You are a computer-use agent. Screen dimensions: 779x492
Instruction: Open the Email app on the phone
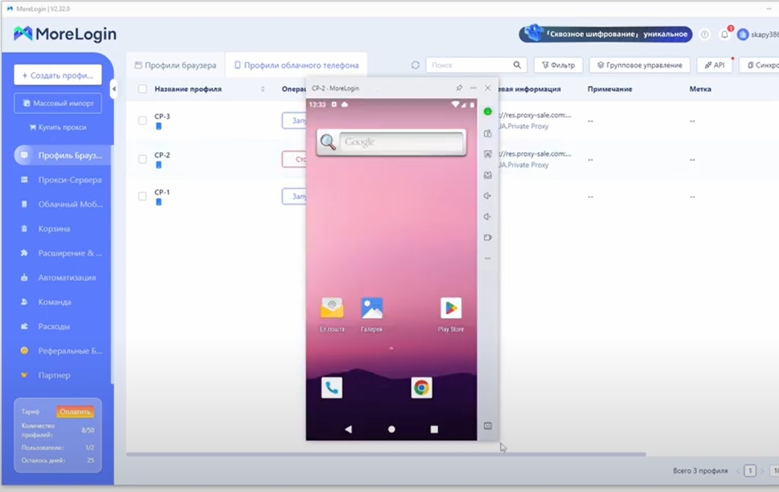tap(332, 308)
